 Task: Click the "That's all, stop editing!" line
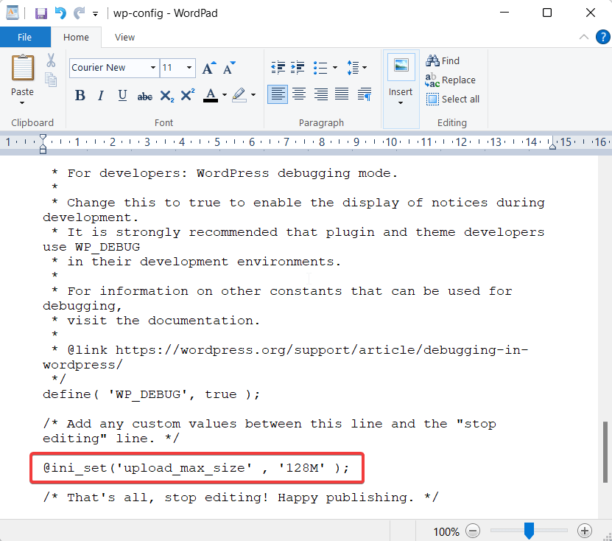pyautogui.click(x=241, y=498)
